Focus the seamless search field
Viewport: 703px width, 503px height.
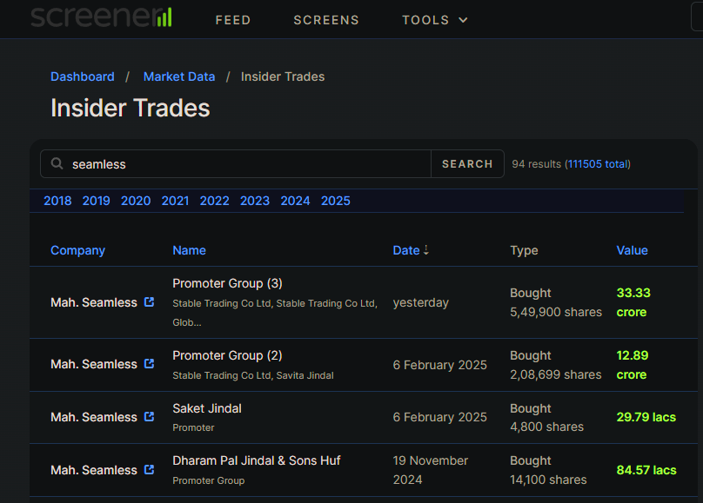pos(236,164)
